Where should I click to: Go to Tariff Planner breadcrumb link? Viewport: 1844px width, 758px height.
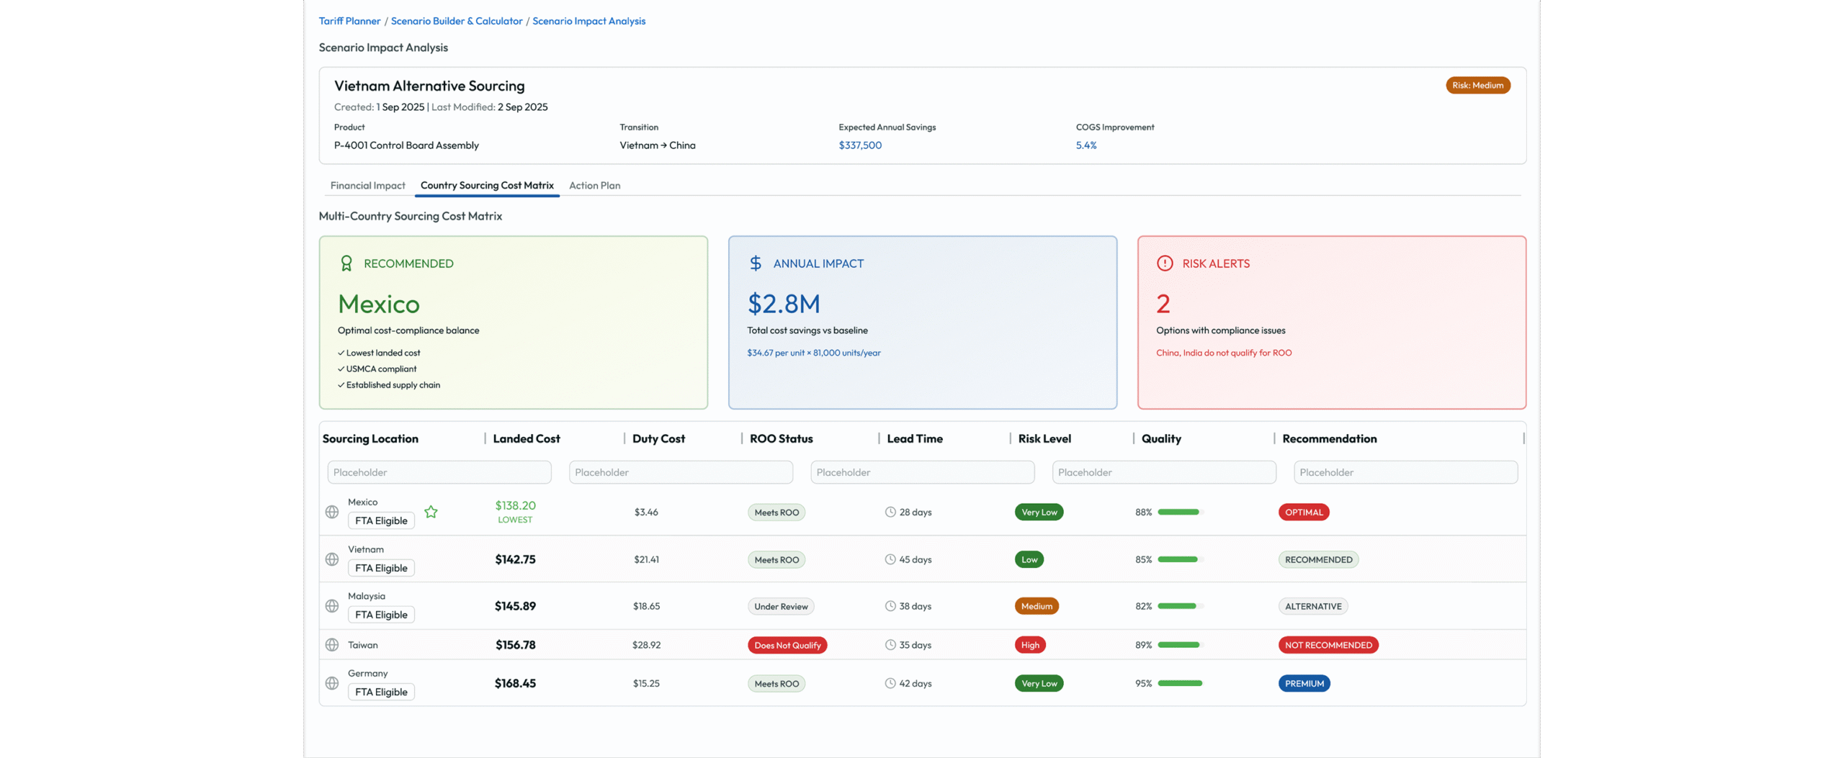349,21
